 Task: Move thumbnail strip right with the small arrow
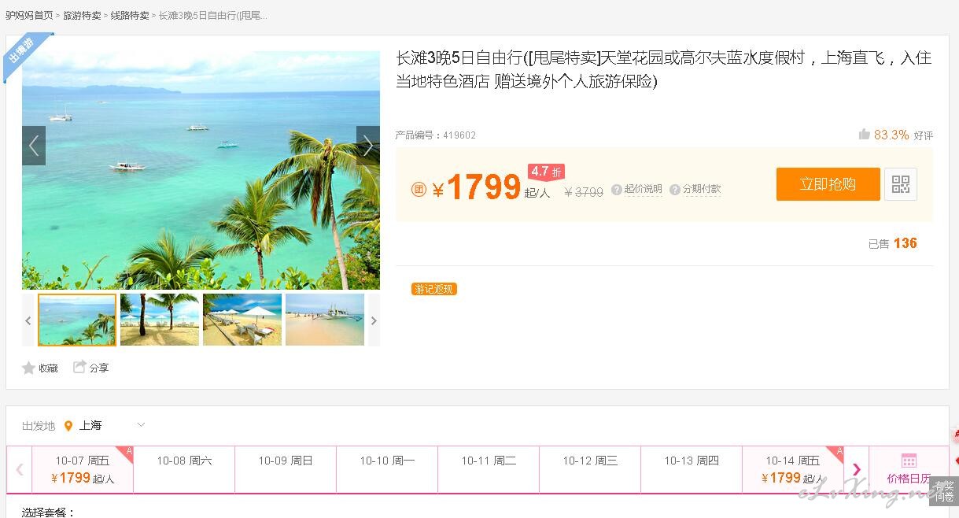coord(374,320)
